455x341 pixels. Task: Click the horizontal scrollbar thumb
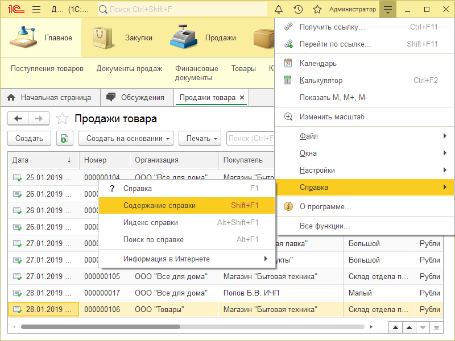tap(101, 327)
